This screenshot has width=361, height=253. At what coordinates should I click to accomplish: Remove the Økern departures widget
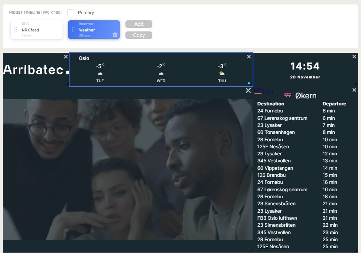pos(354,90)
